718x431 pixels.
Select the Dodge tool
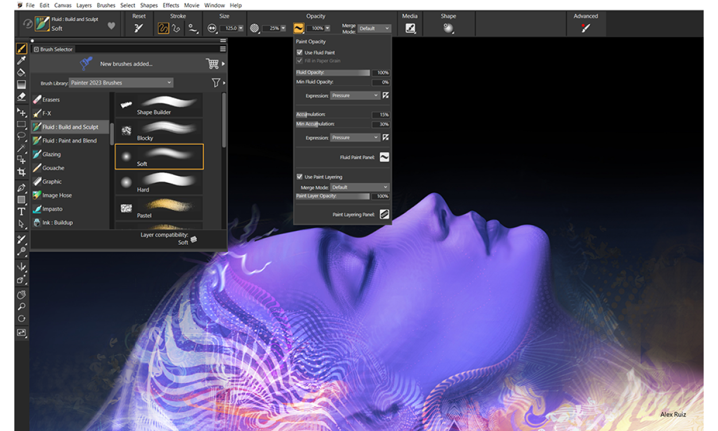tap(21, 251)
